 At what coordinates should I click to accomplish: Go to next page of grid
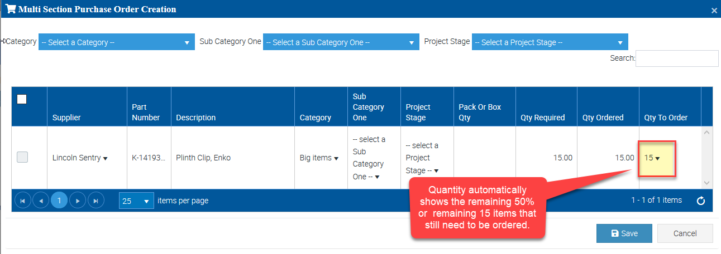[x=78, y=201]
